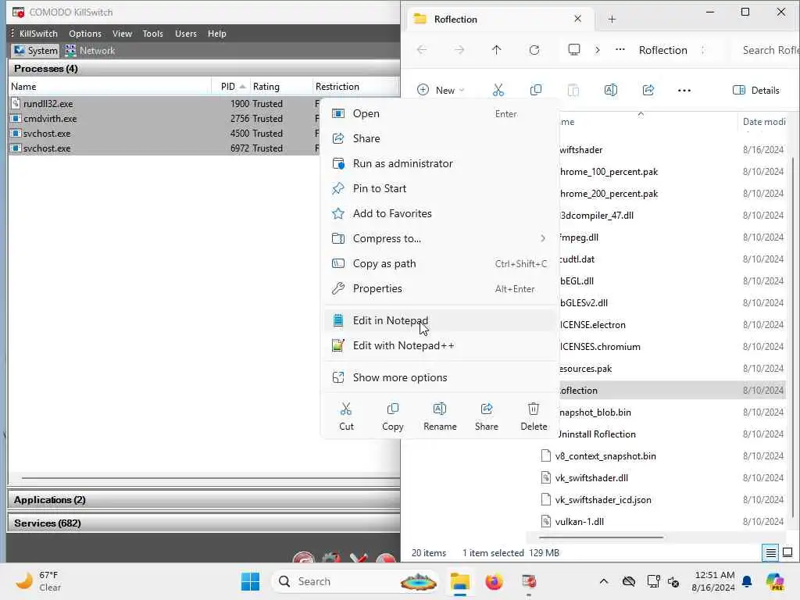Toggle the Details pane button
Screen dimensions: 800x600
point(755,91)
